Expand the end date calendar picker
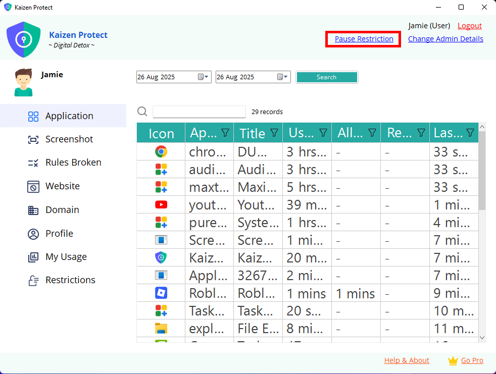 [283, 77]
